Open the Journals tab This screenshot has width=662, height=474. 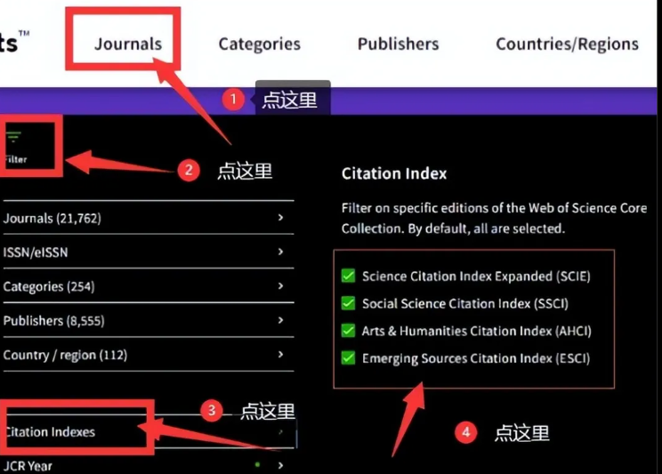tap(128, 44)
